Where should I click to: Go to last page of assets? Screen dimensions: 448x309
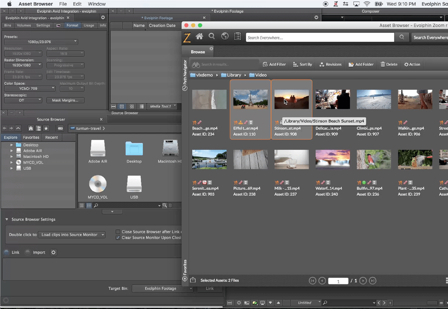coord(373,281)
